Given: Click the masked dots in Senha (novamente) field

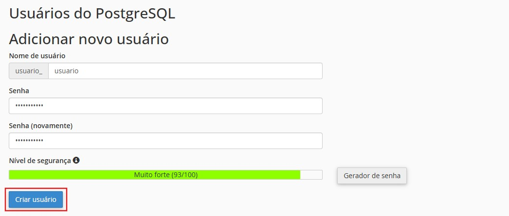Looking at the screenshot, I should (29, 141).
